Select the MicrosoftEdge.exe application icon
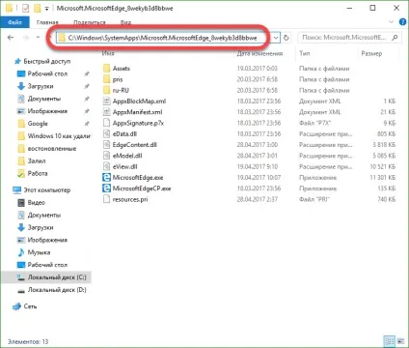This screenshot has height=348, width=409. point(106,178)
